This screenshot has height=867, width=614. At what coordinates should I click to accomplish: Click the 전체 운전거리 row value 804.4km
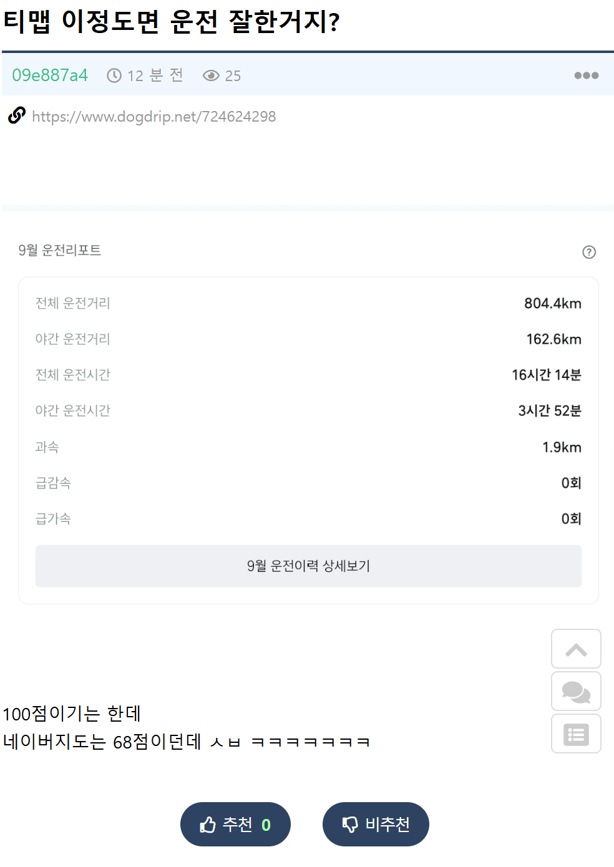pyautogui.click(x=553, y=303)
